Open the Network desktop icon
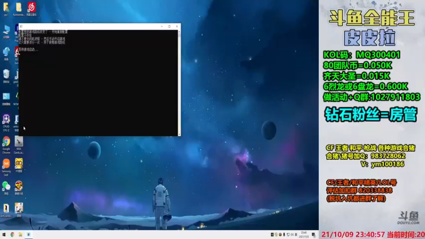 (6, 54)
